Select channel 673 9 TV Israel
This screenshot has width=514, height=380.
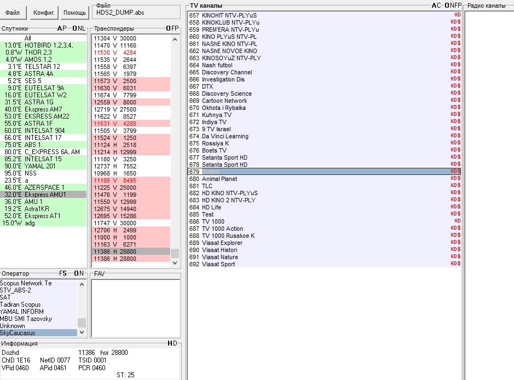[325, 129]
